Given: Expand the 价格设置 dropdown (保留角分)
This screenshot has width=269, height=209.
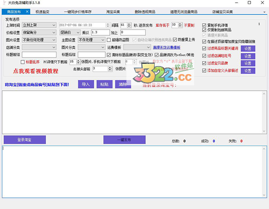Looking at the screenshot, I should (x=54, y=32).
